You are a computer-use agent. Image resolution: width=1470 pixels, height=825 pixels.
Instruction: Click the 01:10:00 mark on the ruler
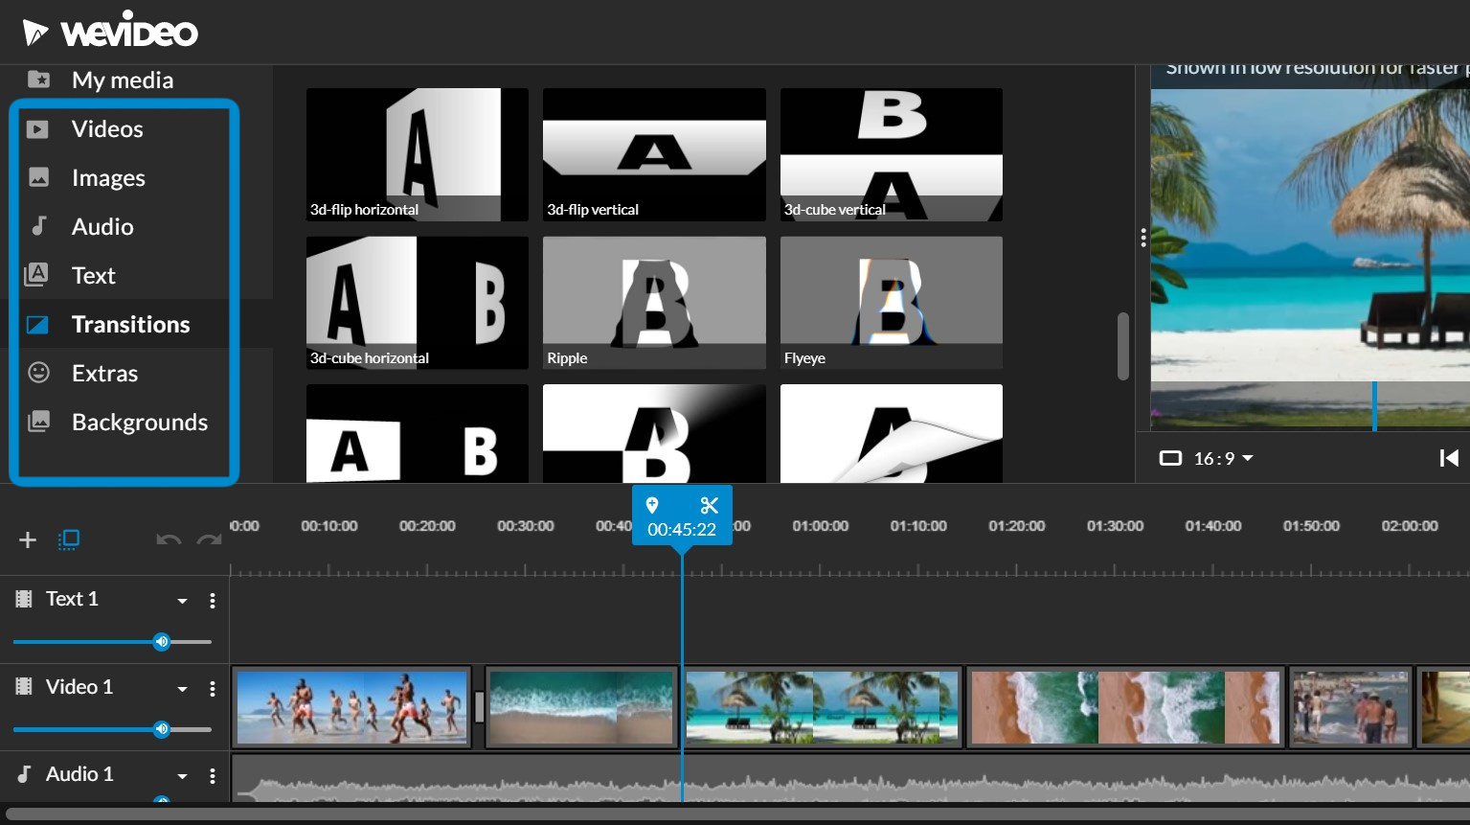918,526
